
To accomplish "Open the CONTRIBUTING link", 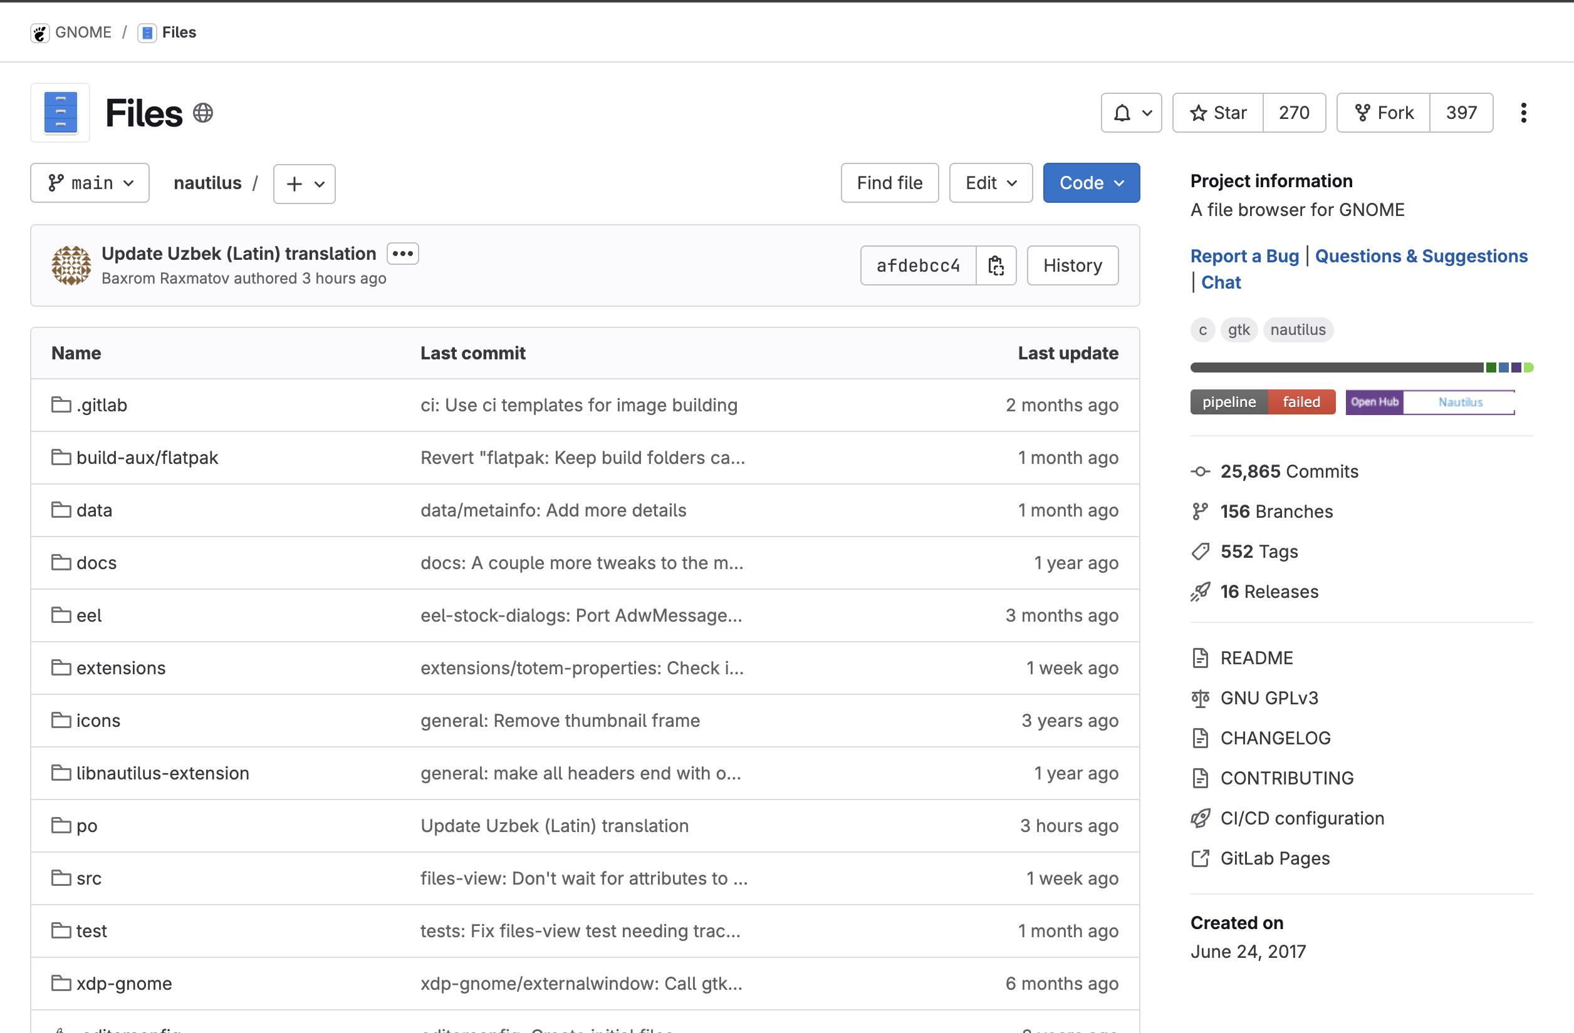I will 1287,778.
